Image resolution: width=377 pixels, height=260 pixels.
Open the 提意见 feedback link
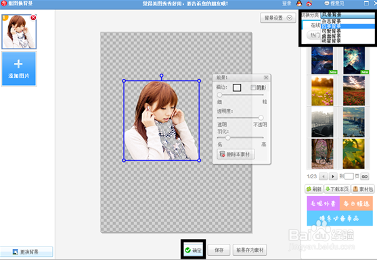tap(334, 3)
